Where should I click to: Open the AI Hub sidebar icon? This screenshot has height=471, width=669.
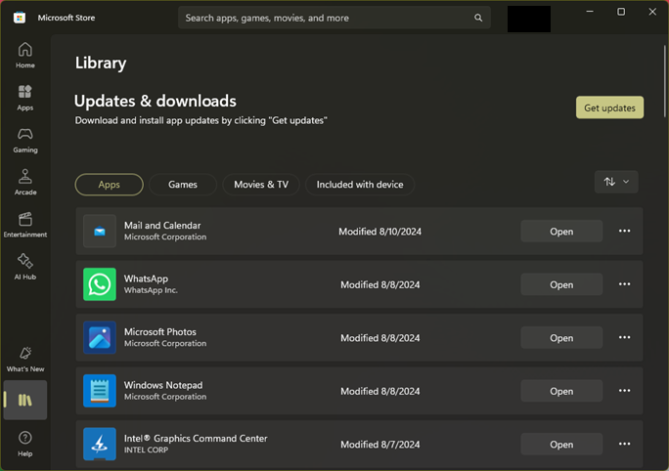(25, 267)
